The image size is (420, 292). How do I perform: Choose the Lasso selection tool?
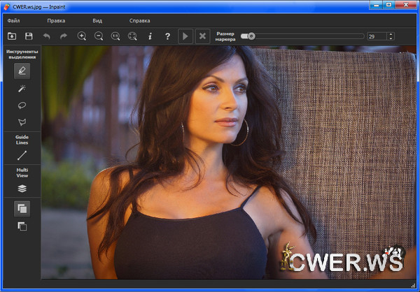(x=22, y=105)
